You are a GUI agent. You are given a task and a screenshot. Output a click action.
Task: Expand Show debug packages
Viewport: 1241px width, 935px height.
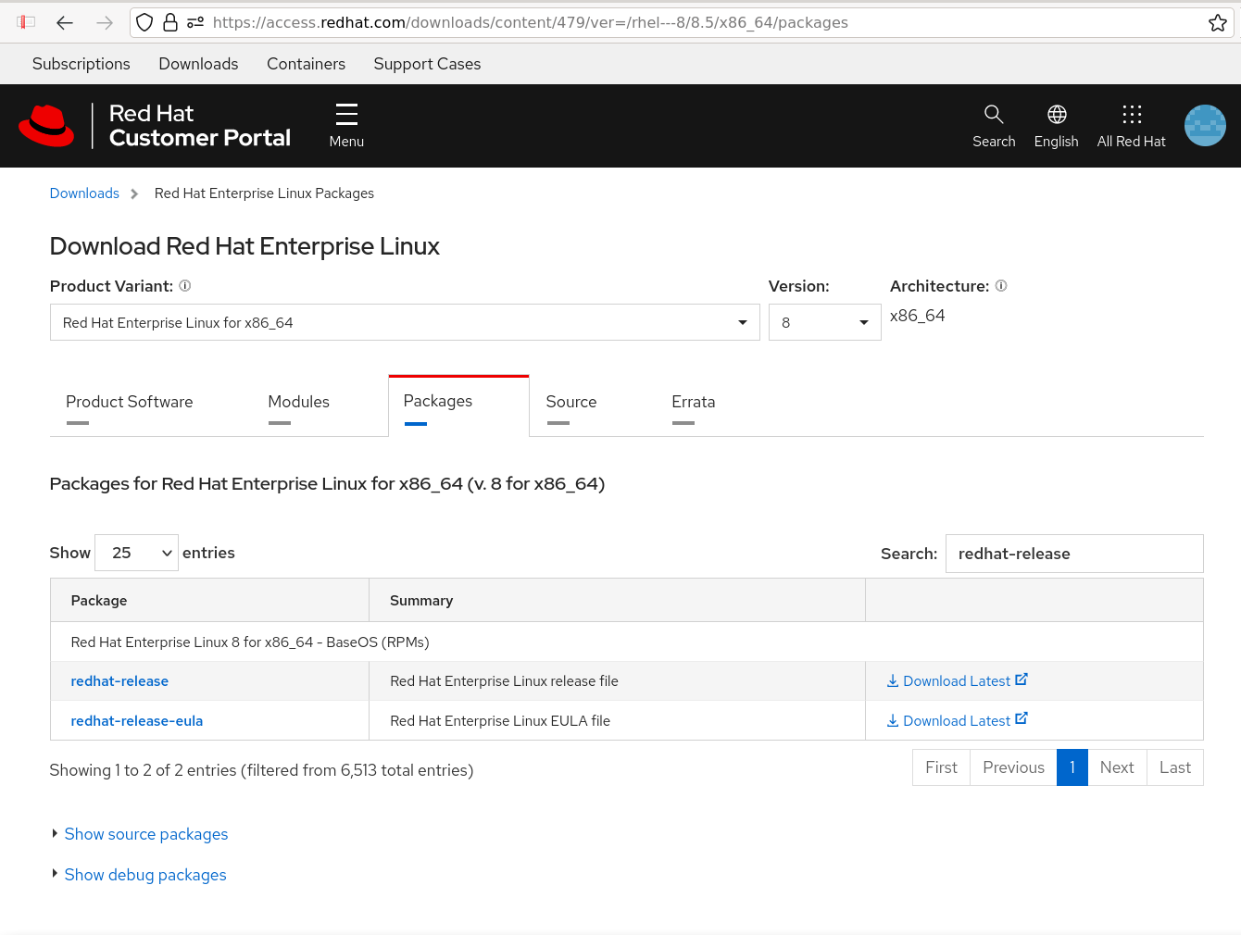144,875
